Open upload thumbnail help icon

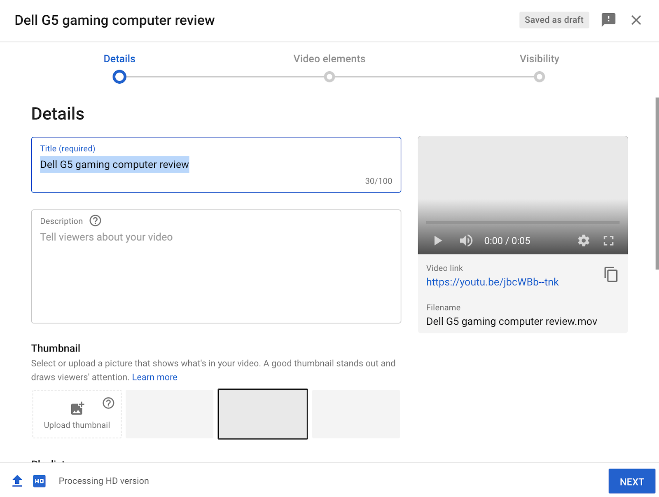tap(108, 403)
